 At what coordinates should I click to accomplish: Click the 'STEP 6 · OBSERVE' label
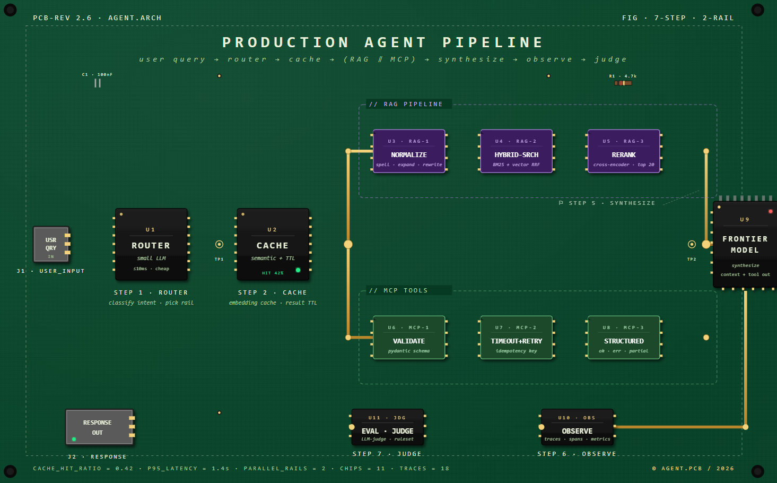[577, 454]
